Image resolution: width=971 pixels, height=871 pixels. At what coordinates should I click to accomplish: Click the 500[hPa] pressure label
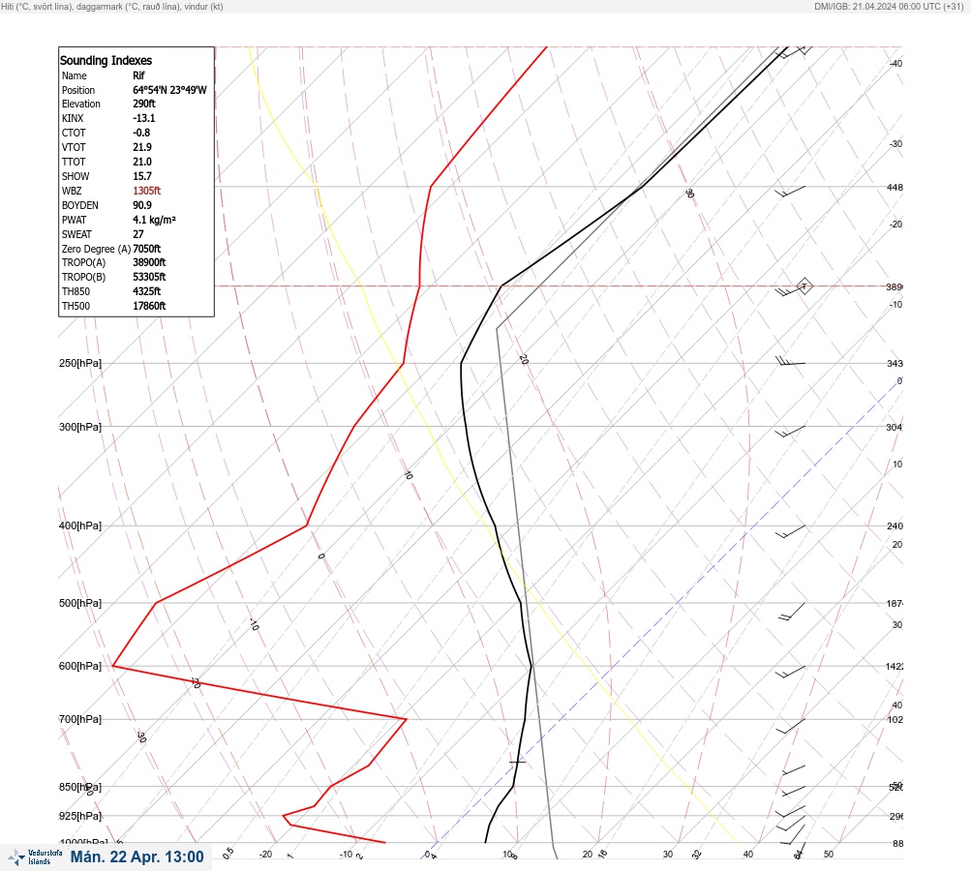click(x=80, y=604)
